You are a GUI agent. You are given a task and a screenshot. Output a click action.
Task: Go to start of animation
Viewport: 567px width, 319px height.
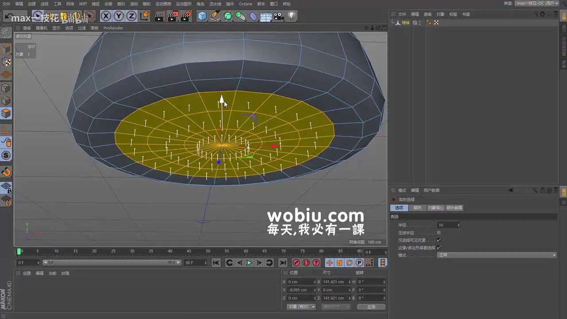coord(216,263)
